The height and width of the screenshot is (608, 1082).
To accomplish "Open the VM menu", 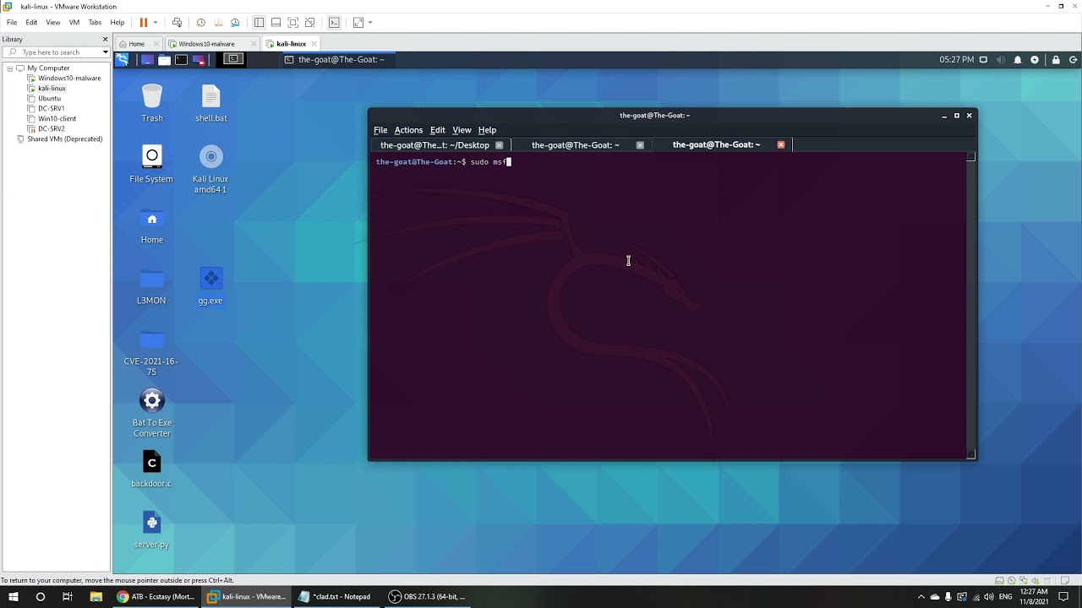I will point(74,23).
